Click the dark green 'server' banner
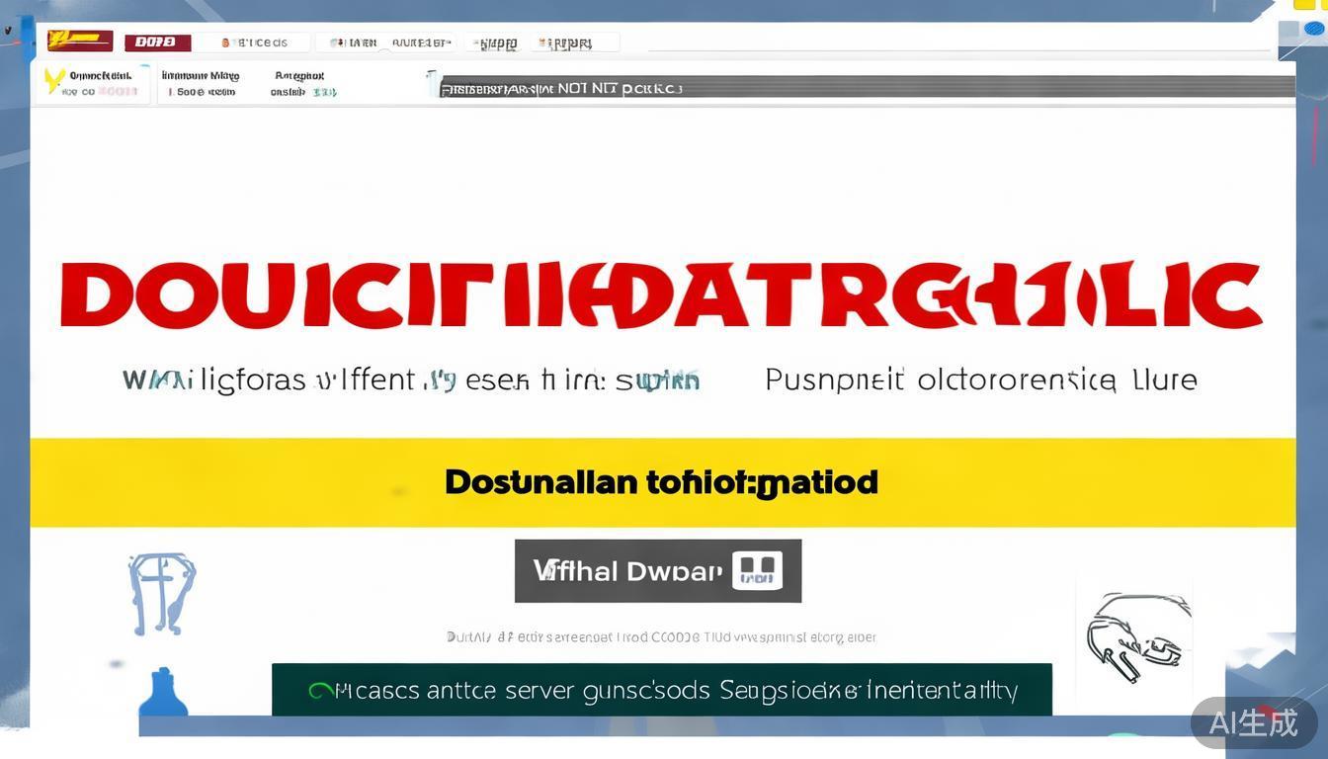Viewport: 1328px width, 759px height. coord(662,690)
